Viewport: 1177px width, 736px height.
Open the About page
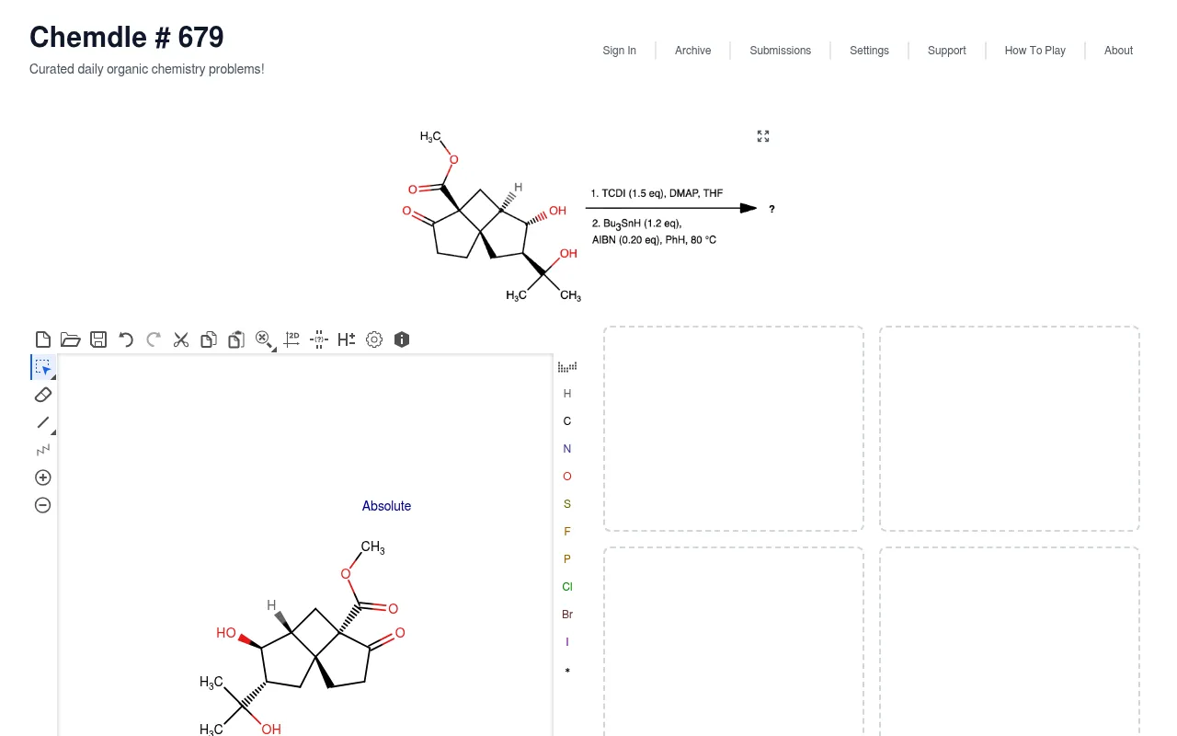click(1119, 51)
